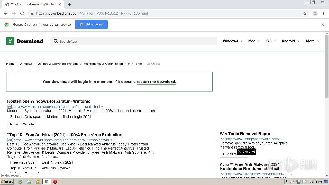The image size is (329, 185).
Task: Click Moderne Technologie 2021 link
Action: [x=69, y=117]
